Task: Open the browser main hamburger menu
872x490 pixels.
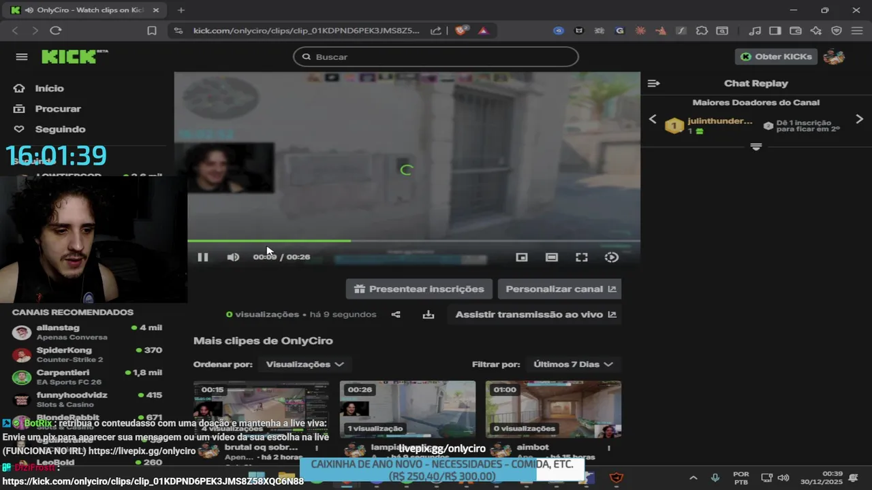Action: pos(857,31)
